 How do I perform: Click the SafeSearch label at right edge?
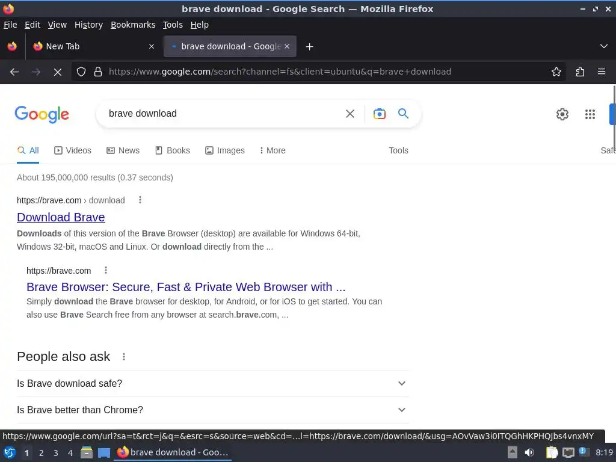point(608,150)
